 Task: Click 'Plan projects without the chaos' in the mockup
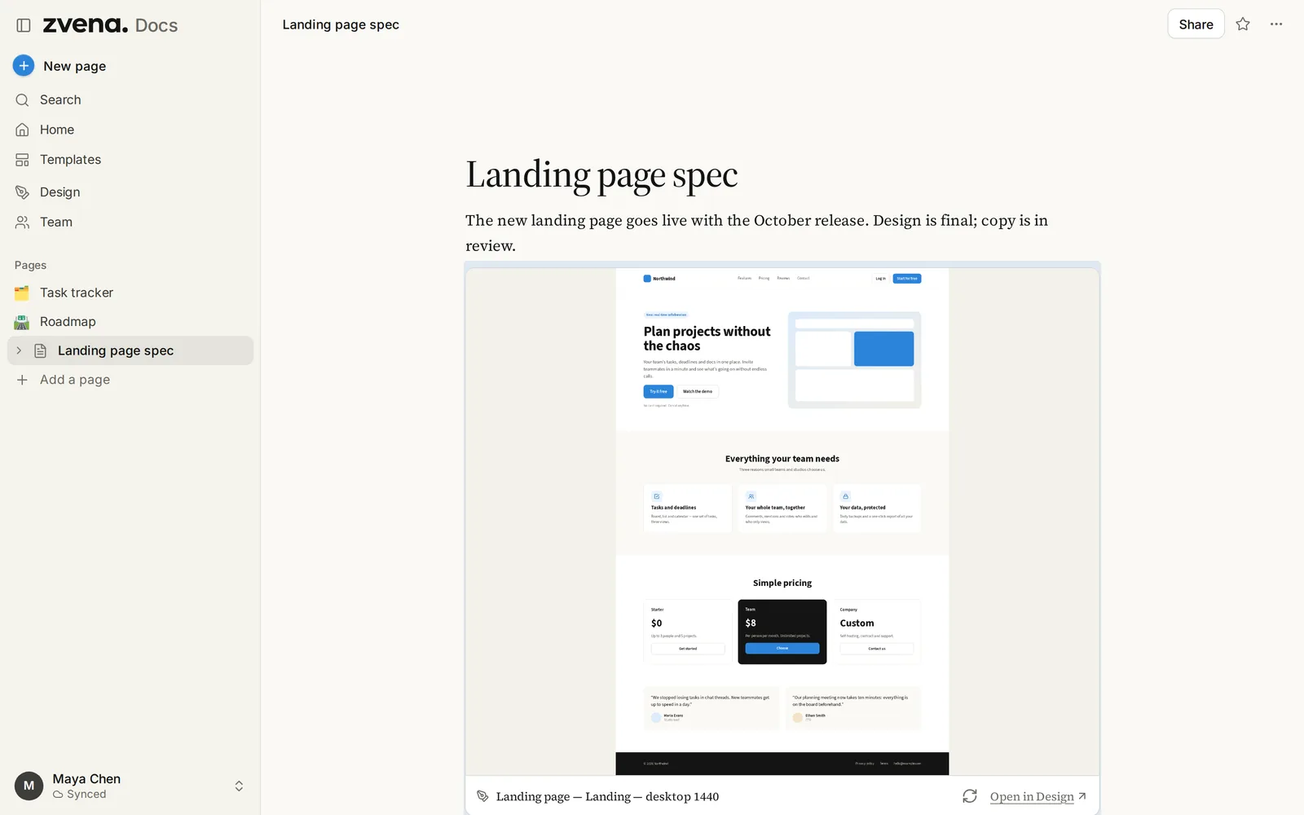click(707, 338)
